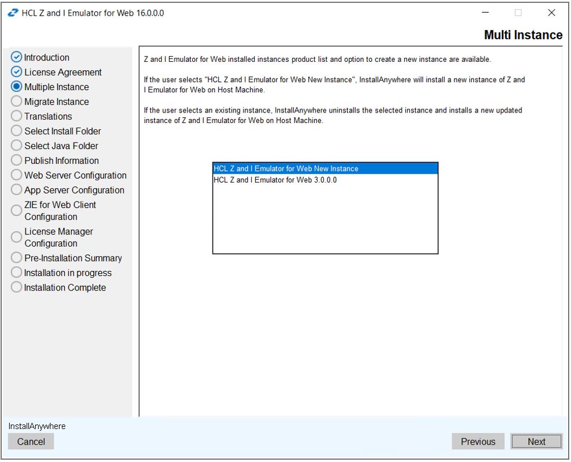Click the disabled maximize window button
This screenshot has width=571, height=462.
[x=518, y=13]
